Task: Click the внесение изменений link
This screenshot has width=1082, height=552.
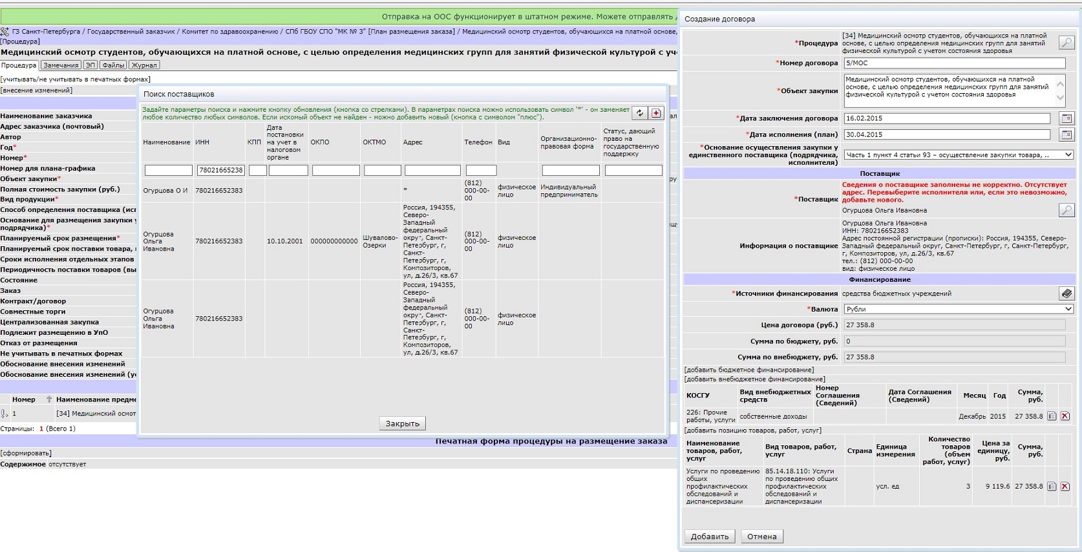Action: point(36,90)
